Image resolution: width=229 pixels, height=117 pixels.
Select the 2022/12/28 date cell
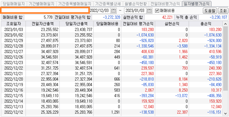pyautogui.click(x=14, y=46)
